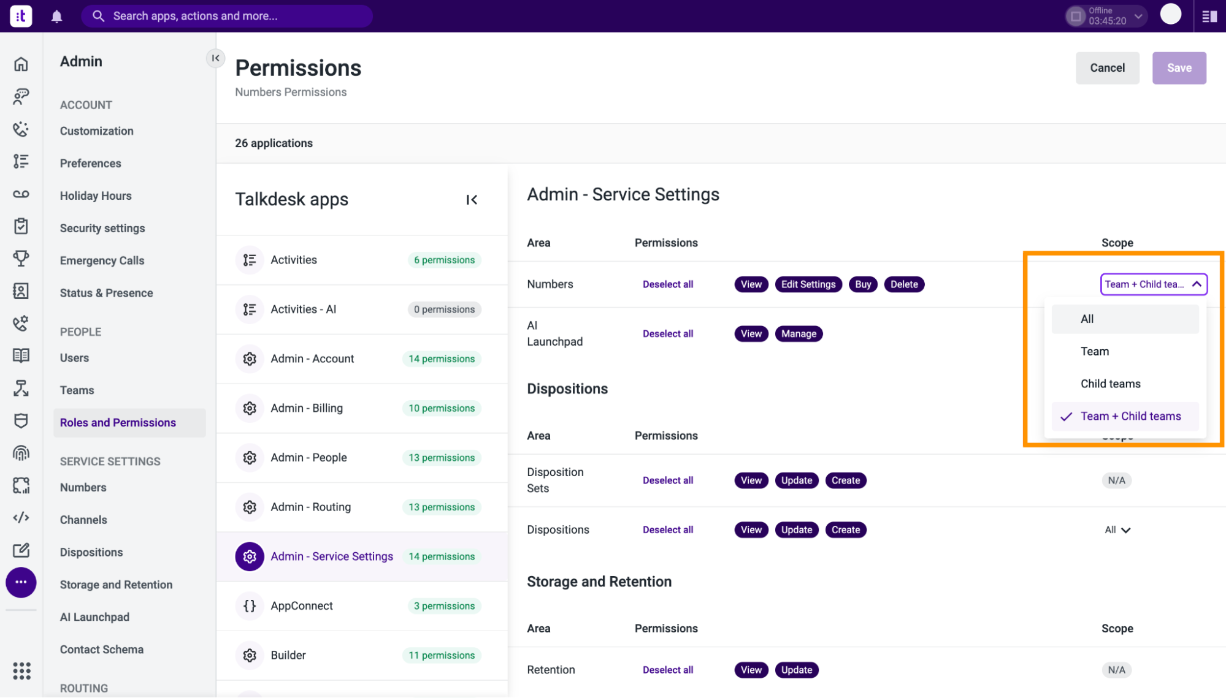Image resolution: width=1226 pixels, height=698 pixels.
Task: Toggle the Edit Settings permission for Numbers
Action: click(808, 284)
